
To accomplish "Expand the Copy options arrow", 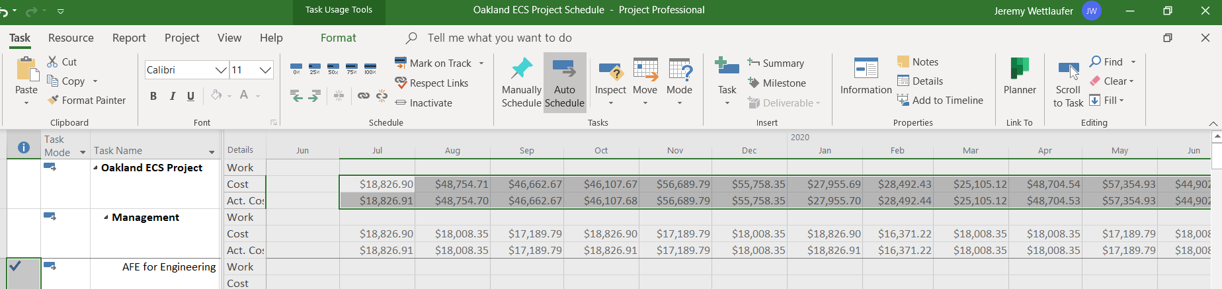I will [x=95, y=81].
